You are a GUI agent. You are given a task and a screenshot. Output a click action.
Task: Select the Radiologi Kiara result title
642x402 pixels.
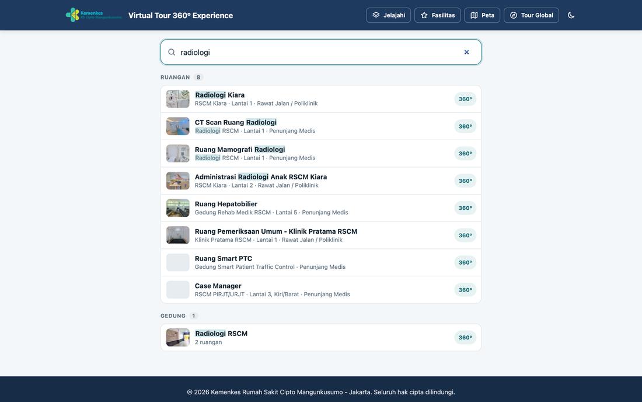tap(219, 95)
